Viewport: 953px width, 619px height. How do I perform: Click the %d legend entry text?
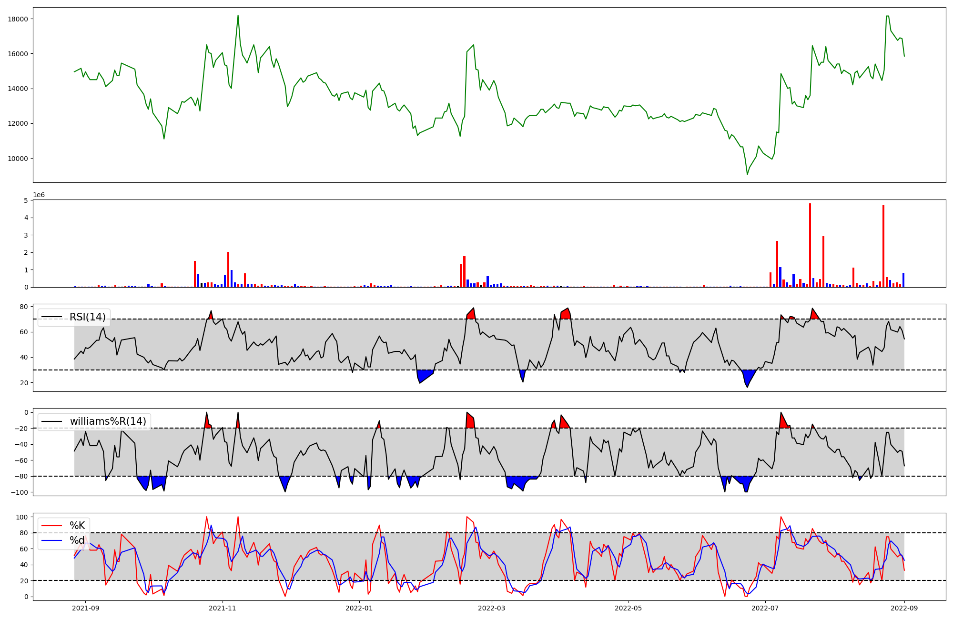(x=77, y=540)
